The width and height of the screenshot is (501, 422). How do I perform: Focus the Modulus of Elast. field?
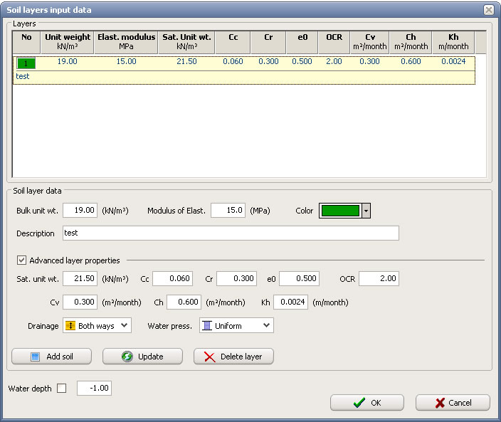[x=228, y=211]
